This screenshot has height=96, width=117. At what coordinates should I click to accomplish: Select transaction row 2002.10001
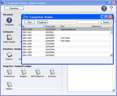click(66, 29)
